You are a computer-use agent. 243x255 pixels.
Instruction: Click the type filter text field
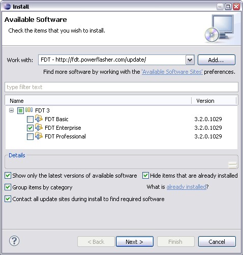click(121, 87)
